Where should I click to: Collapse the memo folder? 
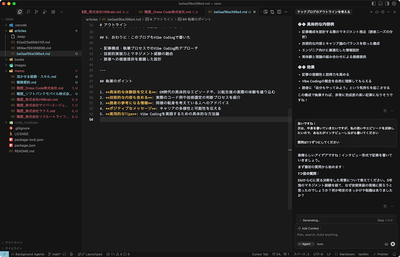41,71
